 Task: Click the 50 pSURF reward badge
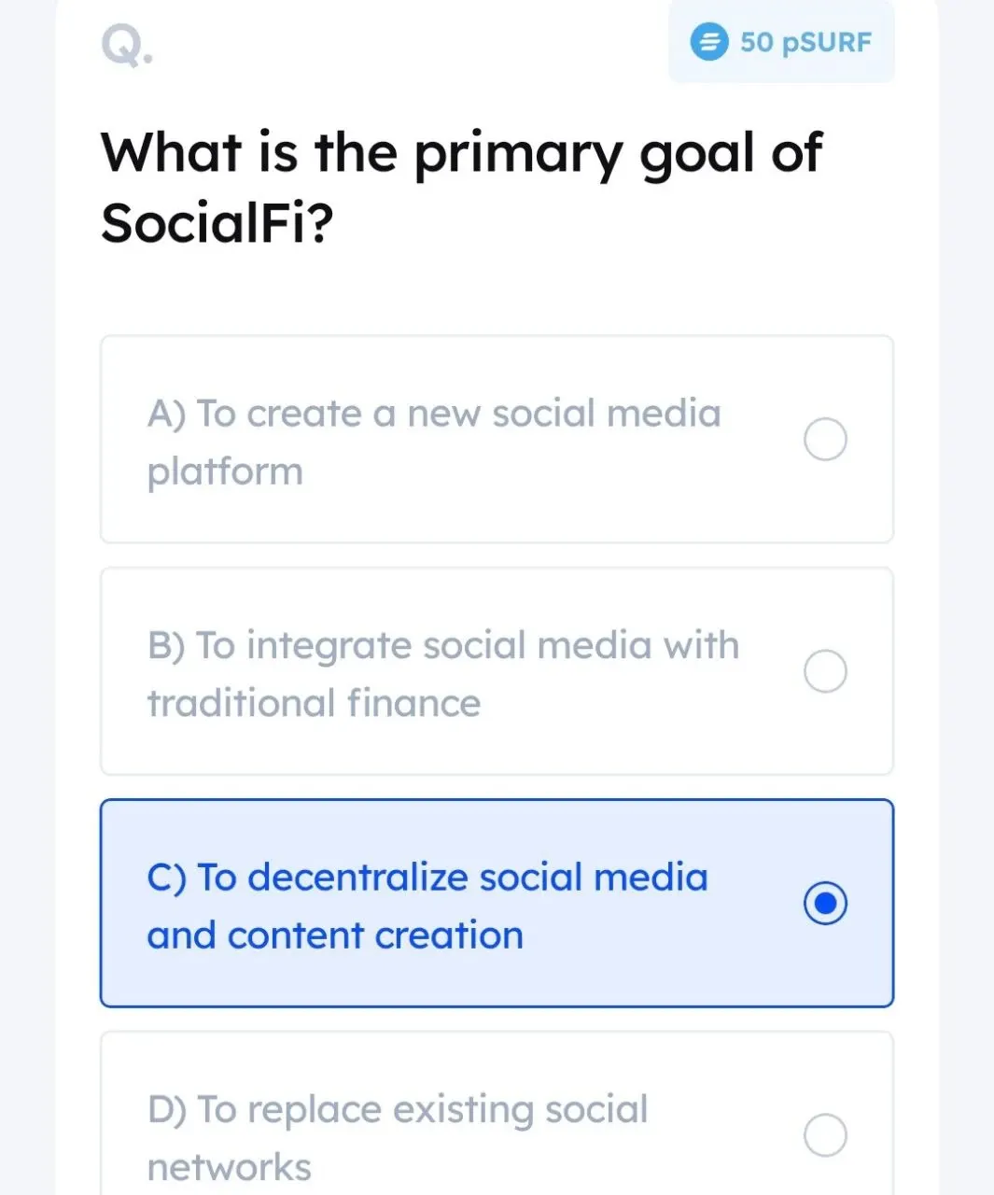click(780, 42)
